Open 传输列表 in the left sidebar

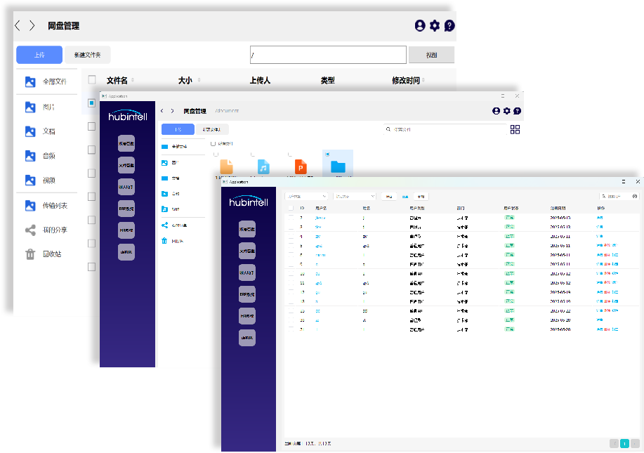(53, 206)
